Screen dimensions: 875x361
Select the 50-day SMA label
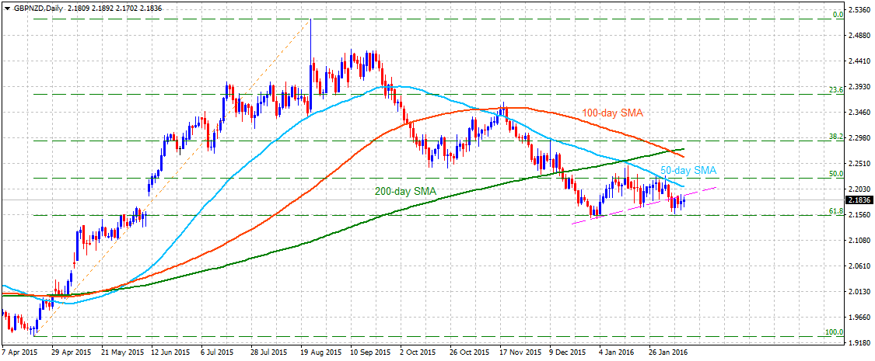pyautogui.click(x=688, y=170)
